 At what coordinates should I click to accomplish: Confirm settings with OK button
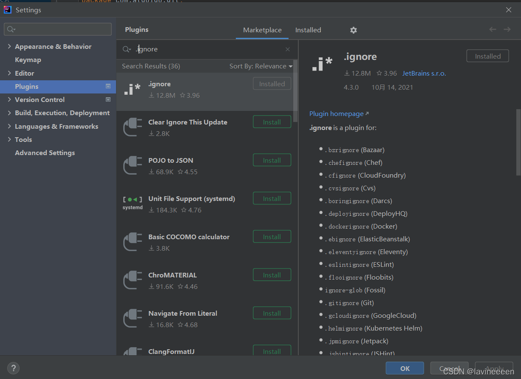405,368
